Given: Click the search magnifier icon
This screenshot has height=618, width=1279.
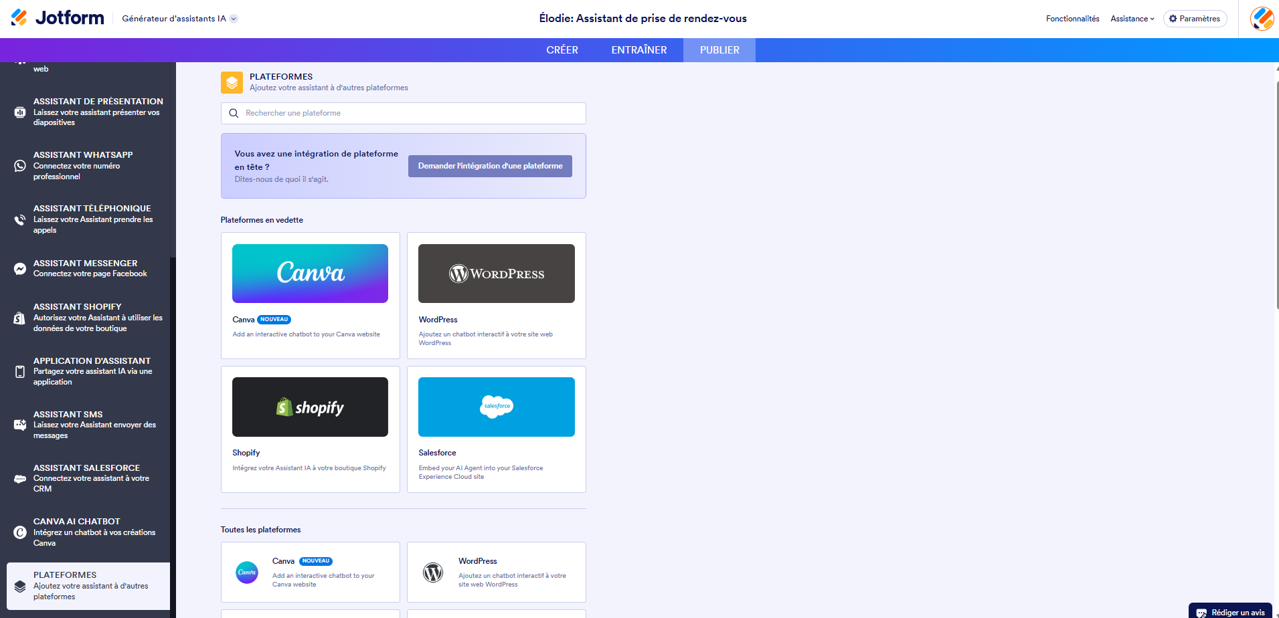Looking at the screenshot, I should coord(234,113).
